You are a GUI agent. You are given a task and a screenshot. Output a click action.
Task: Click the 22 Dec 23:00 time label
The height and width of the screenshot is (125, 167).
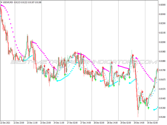(19, 123)
